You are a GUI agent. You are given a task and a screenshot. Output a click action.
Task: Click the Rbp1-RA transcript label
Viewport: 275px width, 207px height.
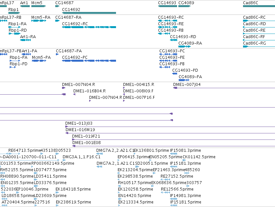17,24
